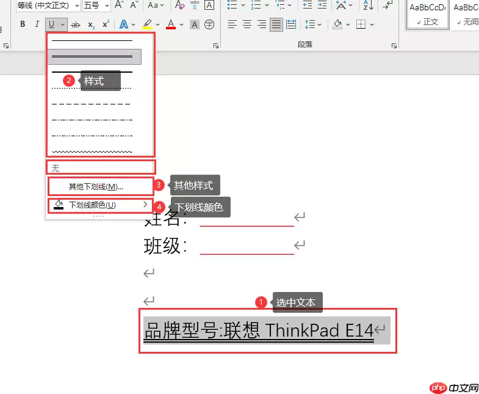The image size is (479, 394).
Task: Apply paragraph shading paint bucket
Action: point(337,24)
